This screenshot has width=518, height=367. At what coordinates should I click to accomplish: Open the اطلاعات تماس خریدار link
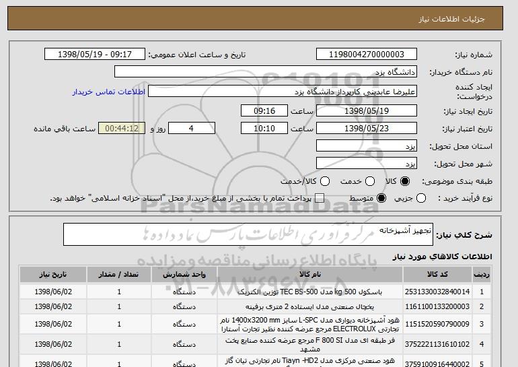pyautogui.click(x=109, y=92)
